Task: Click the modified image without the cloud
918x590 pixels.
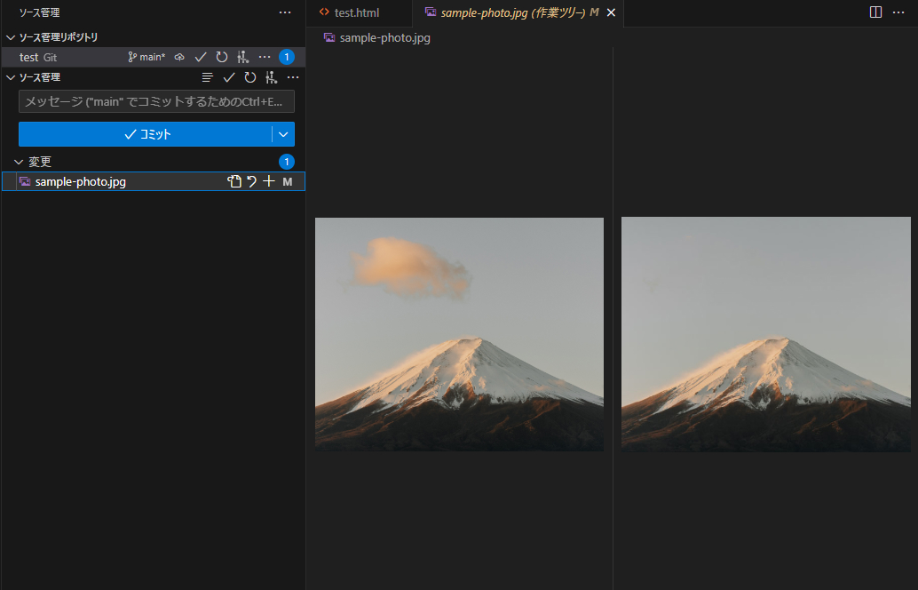Action: [766, 335]
